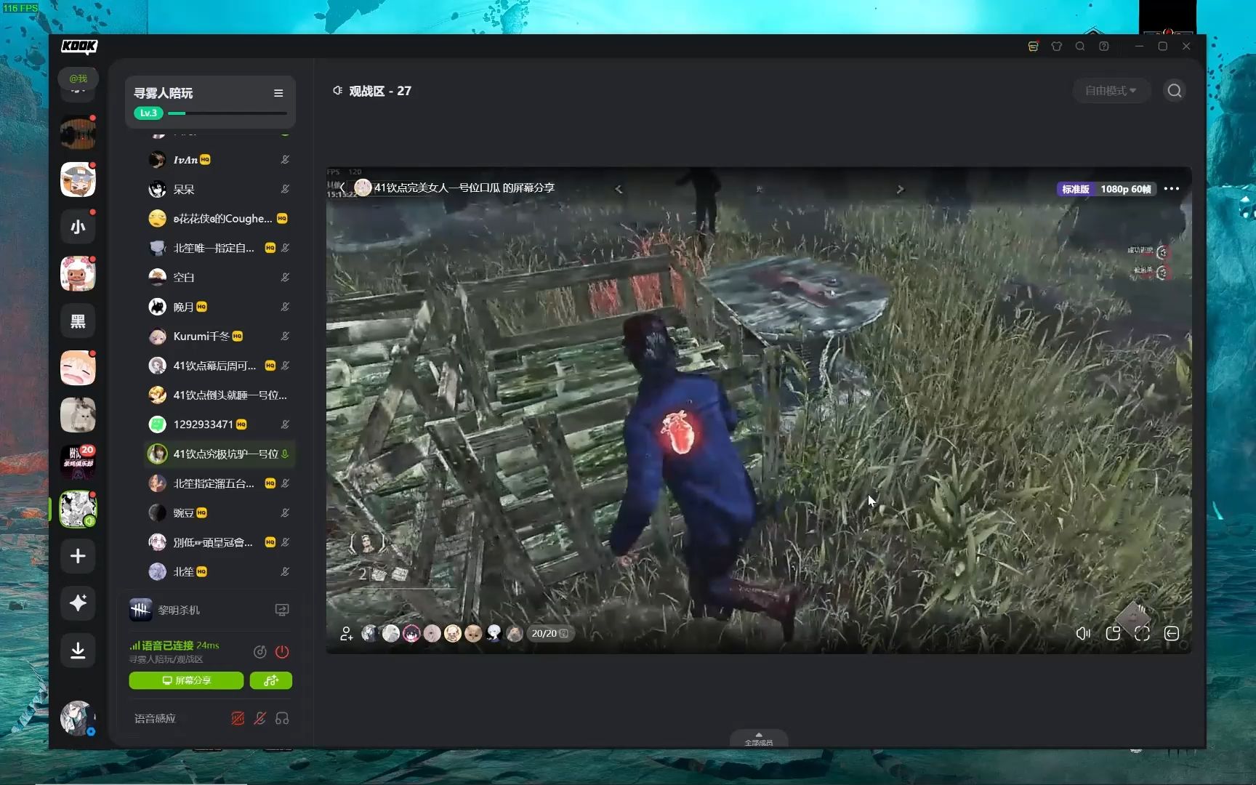Start 屏幕分享 screen sharing
The width and height of the screenshot is (1256, 785).
[x=186, y=681]
